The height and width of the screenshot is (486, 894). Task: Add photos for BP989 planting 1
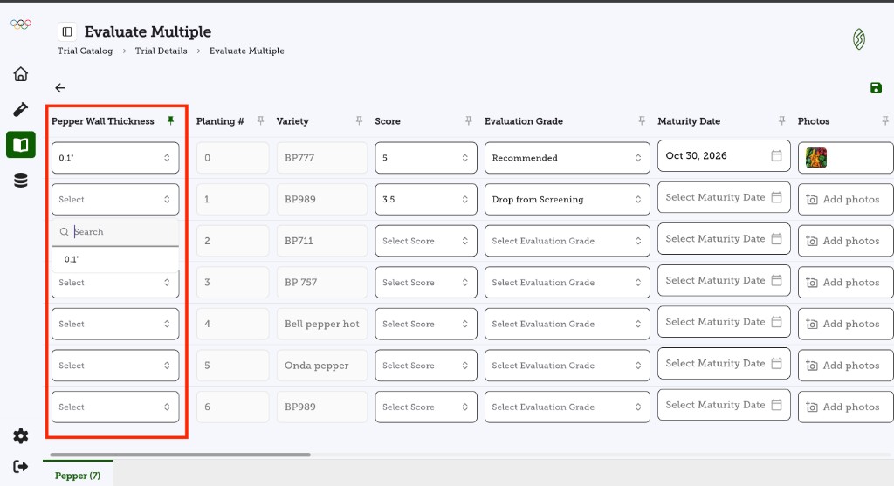(x=845, y=200)
